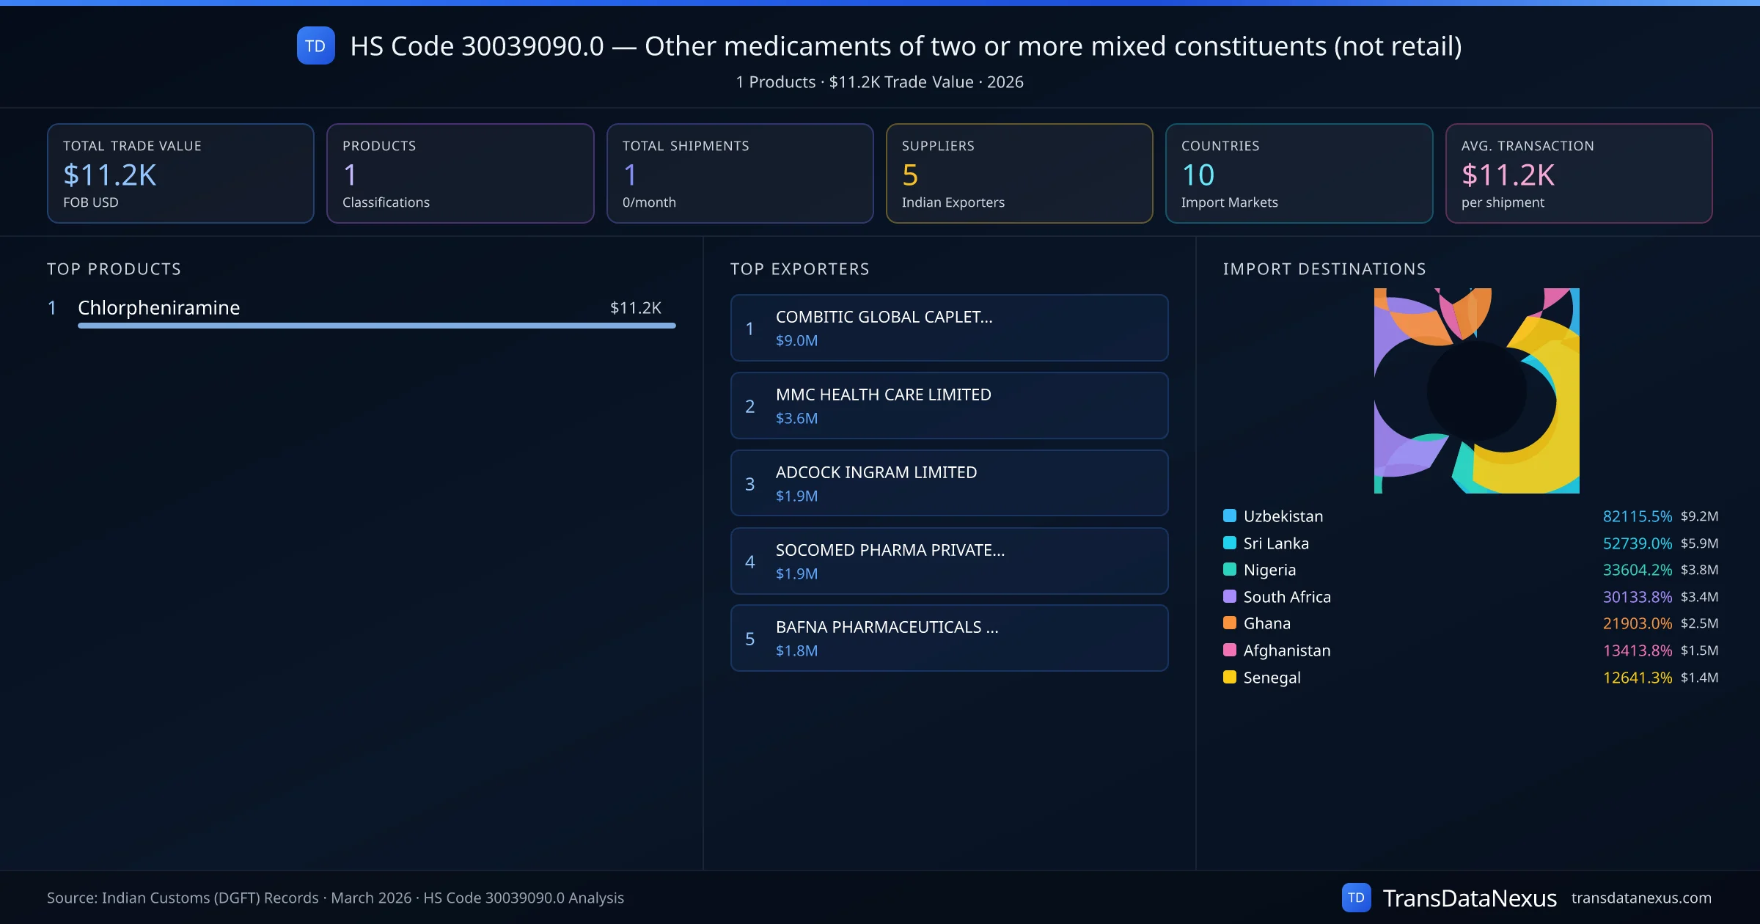Click the import destinations donut chart
Screen dimensions: 1760x924
[x=1475, y=390]
